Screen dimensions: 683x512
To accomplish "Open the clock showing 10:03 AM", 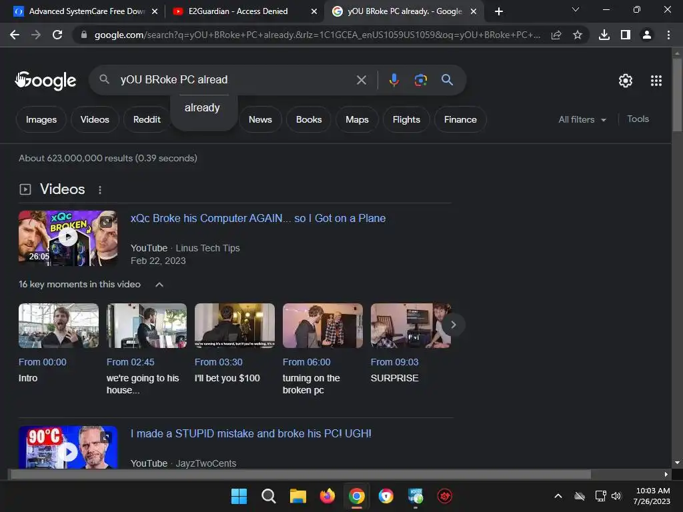I will (652, 496).
